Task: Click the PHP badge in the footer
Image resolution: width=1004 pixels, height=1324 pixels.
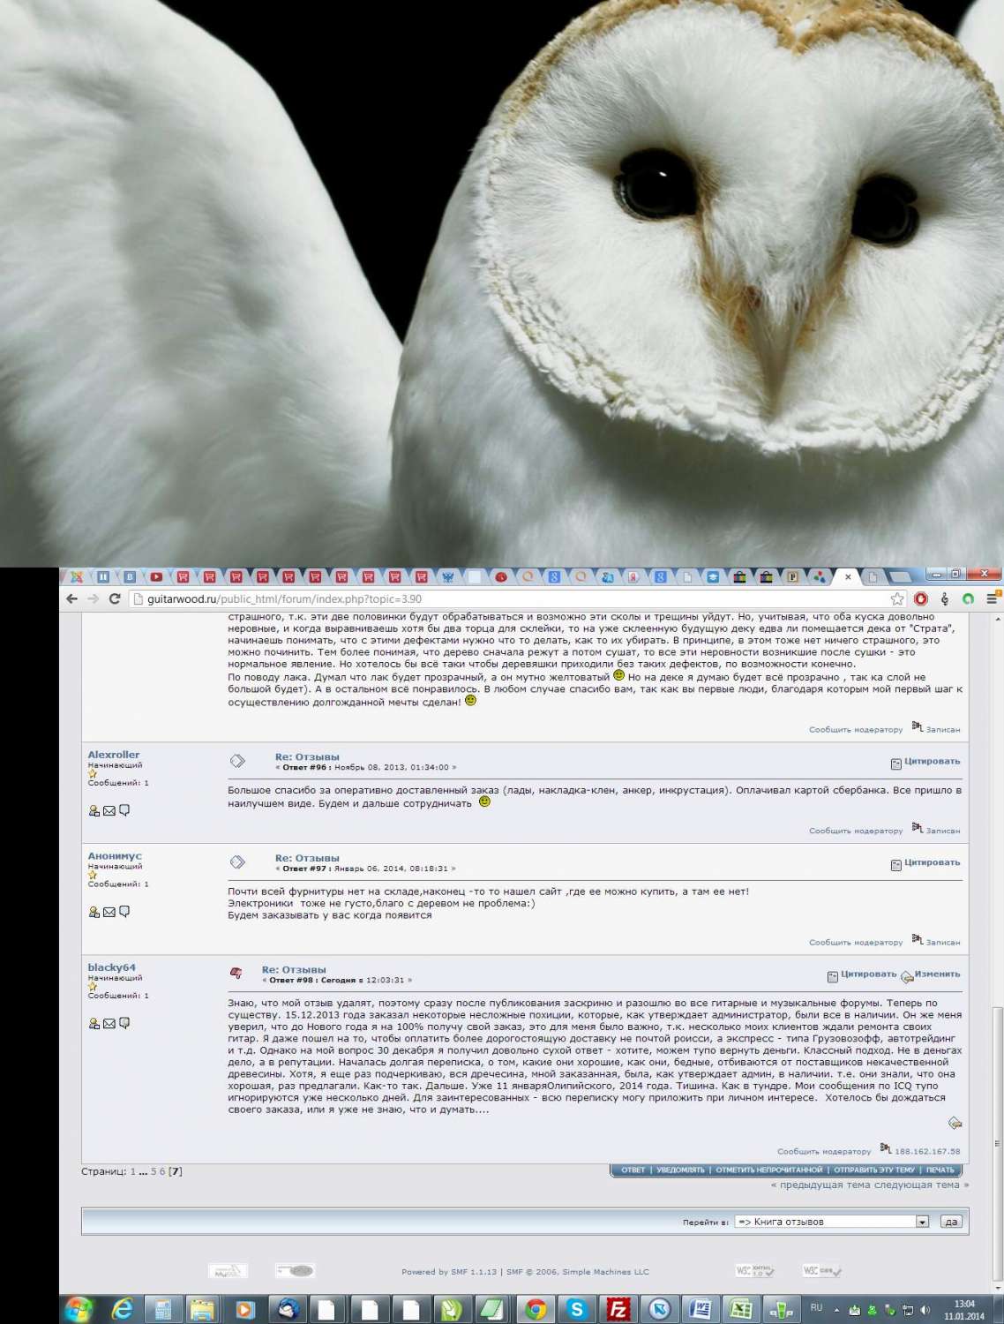Action: [295, 1271]
